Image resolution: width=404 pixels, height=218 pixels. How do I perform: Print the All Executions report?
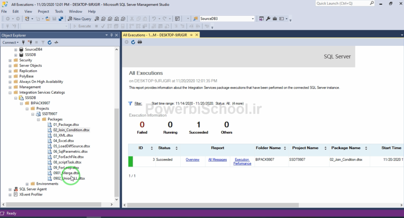(140, 42)
